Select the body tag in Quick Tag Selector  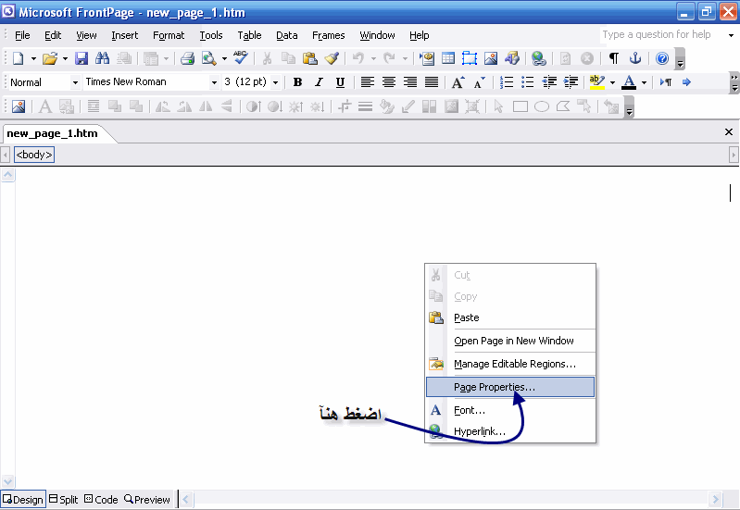(x=34, y=155)
